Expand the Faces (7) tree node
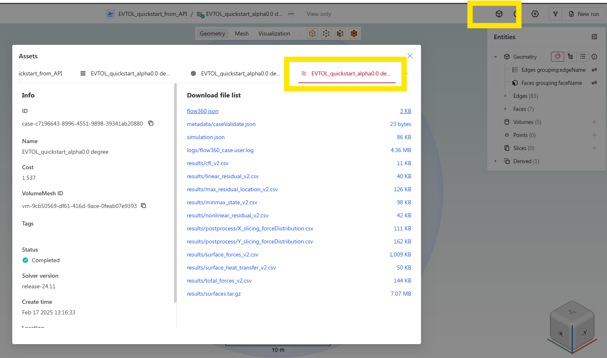This screenshot has width=607, height=358. click(x=505, y=109)
